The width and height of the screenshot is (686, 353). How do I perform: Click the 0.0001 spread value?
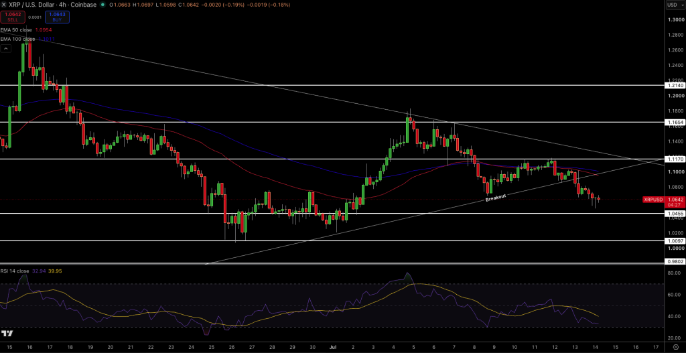click(x=35, y=17)
